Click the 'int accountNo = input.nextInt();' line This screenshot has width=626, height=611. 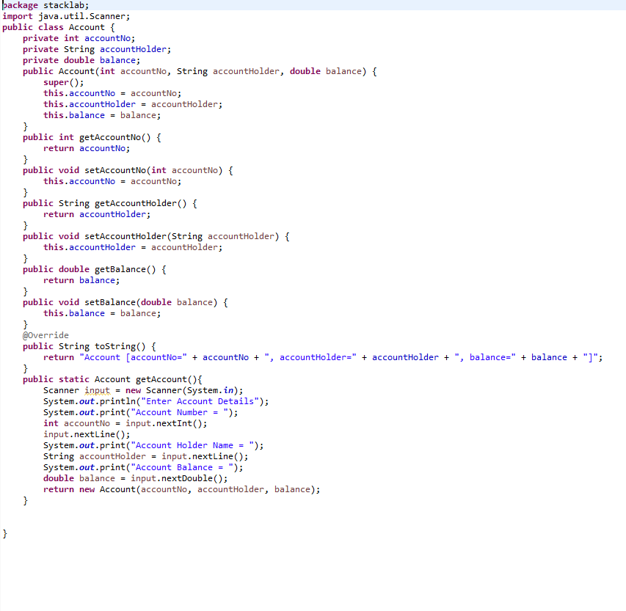(125, 423)
